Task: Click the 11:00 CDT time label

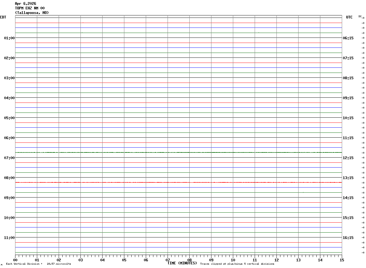Action: 9,237
